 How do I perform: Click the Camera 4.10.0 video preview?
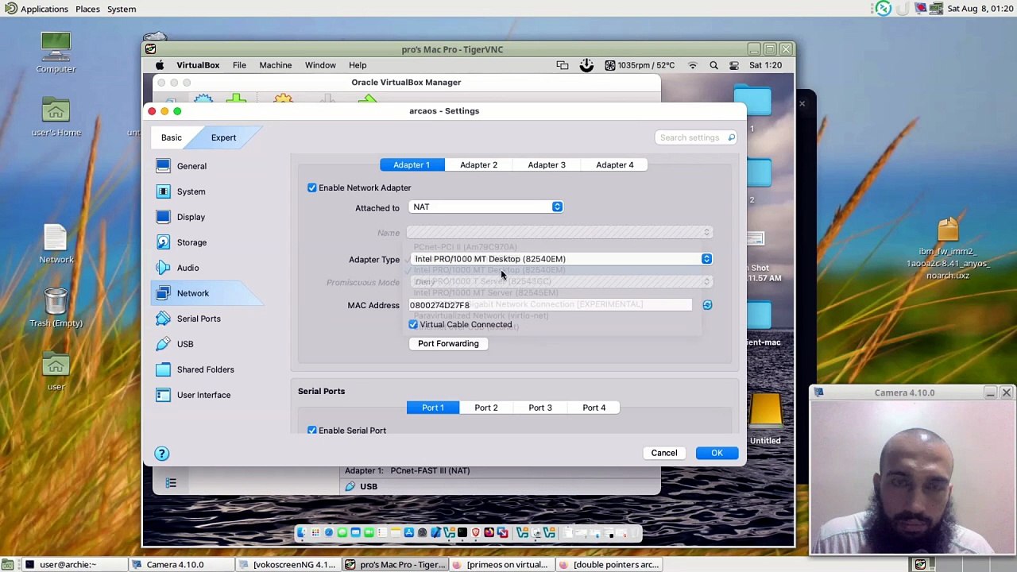point(913,477)
